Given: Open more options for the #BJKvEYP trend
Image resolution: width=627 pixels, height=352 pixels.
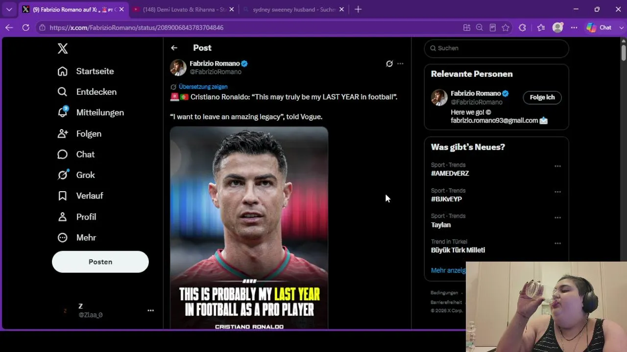Looking at the screenshot, I should (557, 192).
